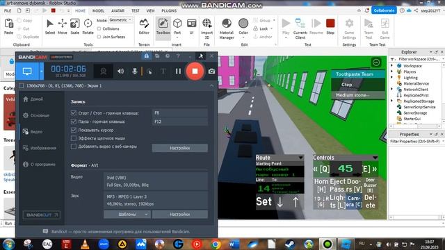Expand Lighting in Explorer
This screenshot has width=445, height=250.
point(392,77)
